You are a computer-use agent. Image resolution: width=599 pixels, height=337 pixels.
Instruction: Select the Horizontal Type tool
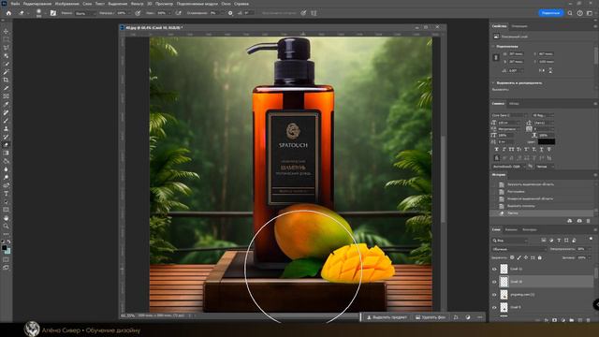click(6, 194)
